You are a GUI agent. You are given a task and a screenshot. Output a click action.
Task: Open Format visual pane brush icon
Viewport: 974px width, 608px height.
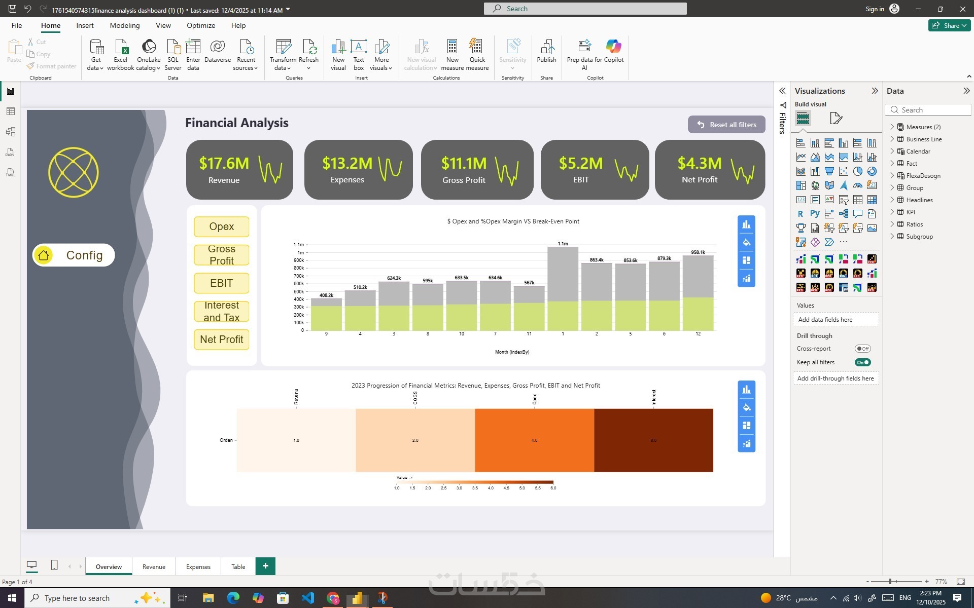836,119
